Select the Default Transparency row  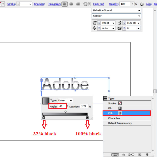(127, 123)
